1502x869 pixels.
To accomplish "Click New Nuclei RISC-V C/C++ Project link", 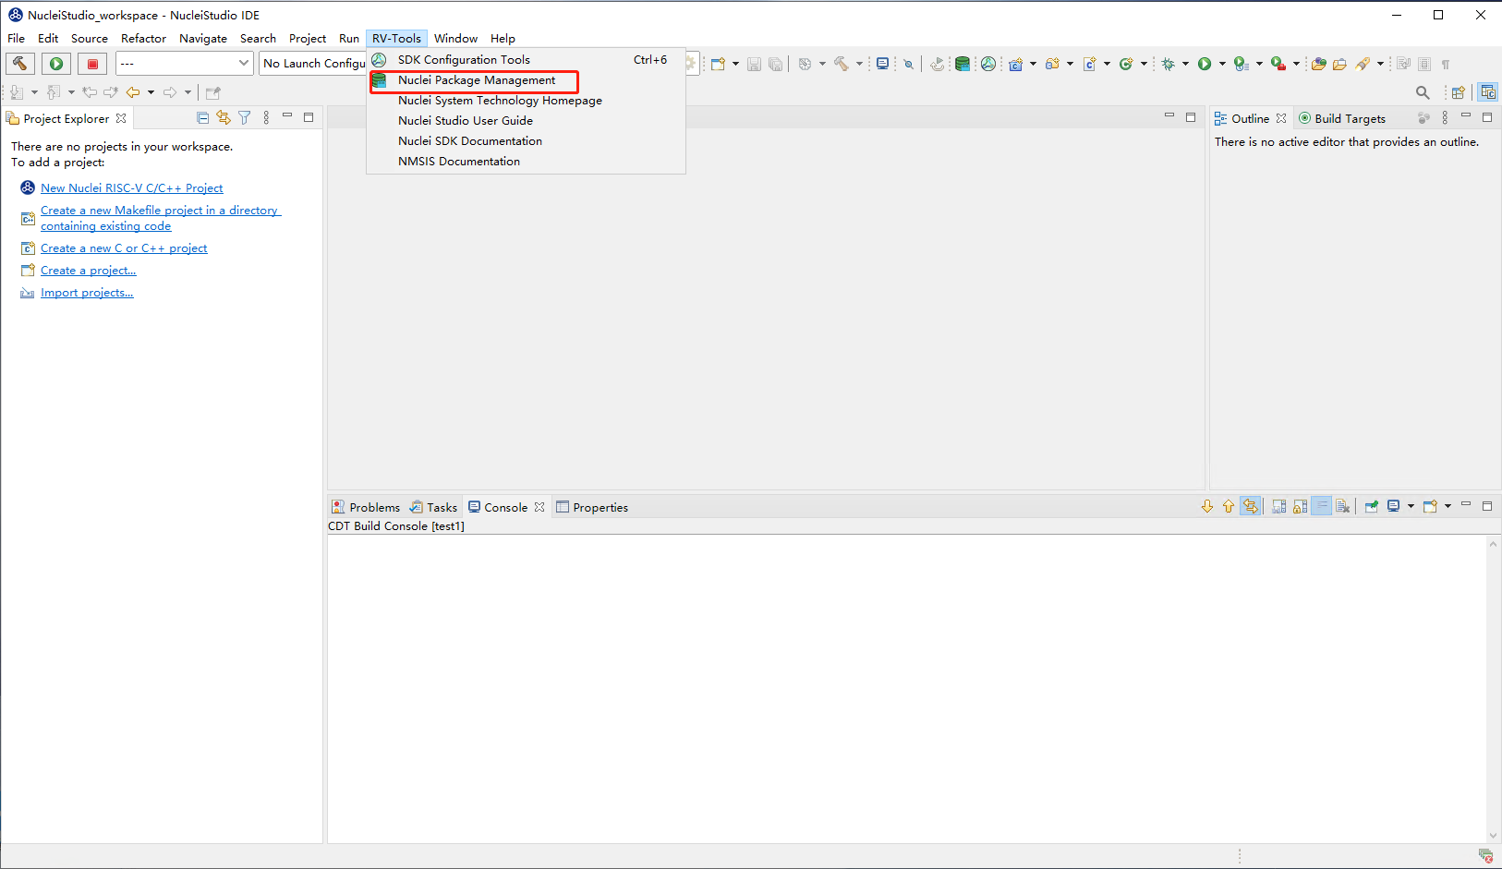I will coord(131,188).
